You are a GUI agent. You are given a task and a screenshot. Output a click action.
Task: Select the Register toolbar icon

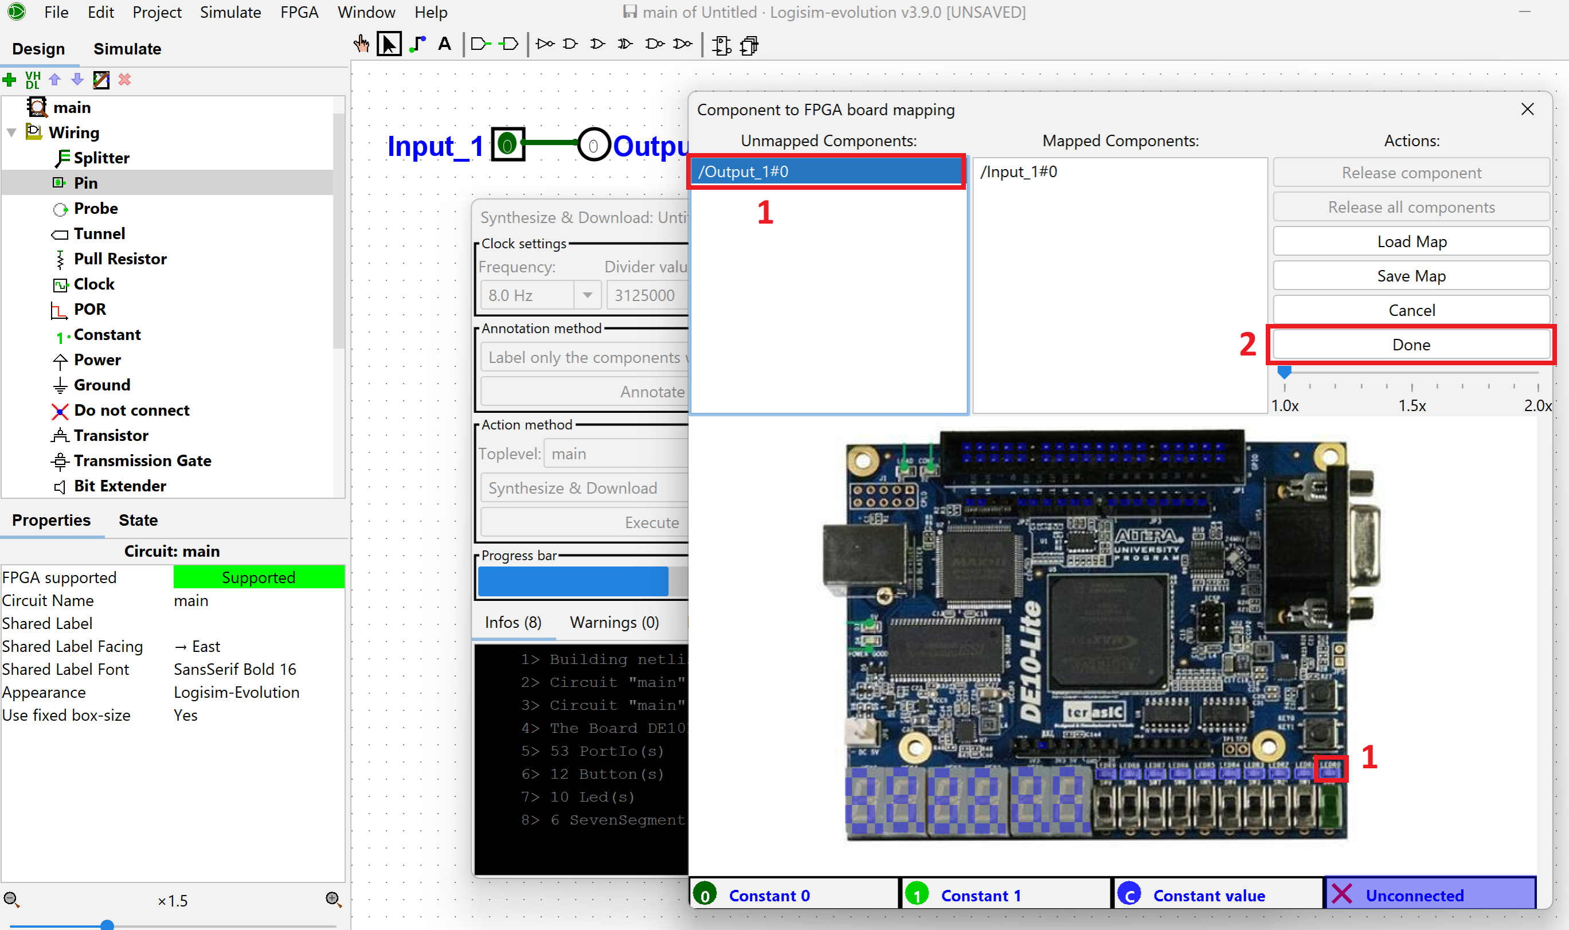749,45
